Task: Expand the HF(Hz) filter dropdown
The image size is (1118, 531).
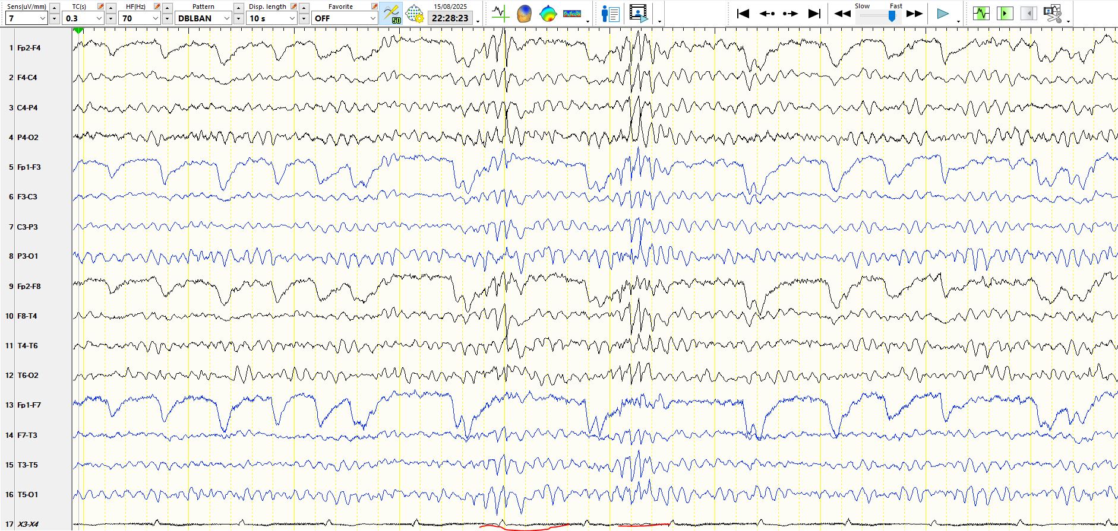Action: (155, 18)
